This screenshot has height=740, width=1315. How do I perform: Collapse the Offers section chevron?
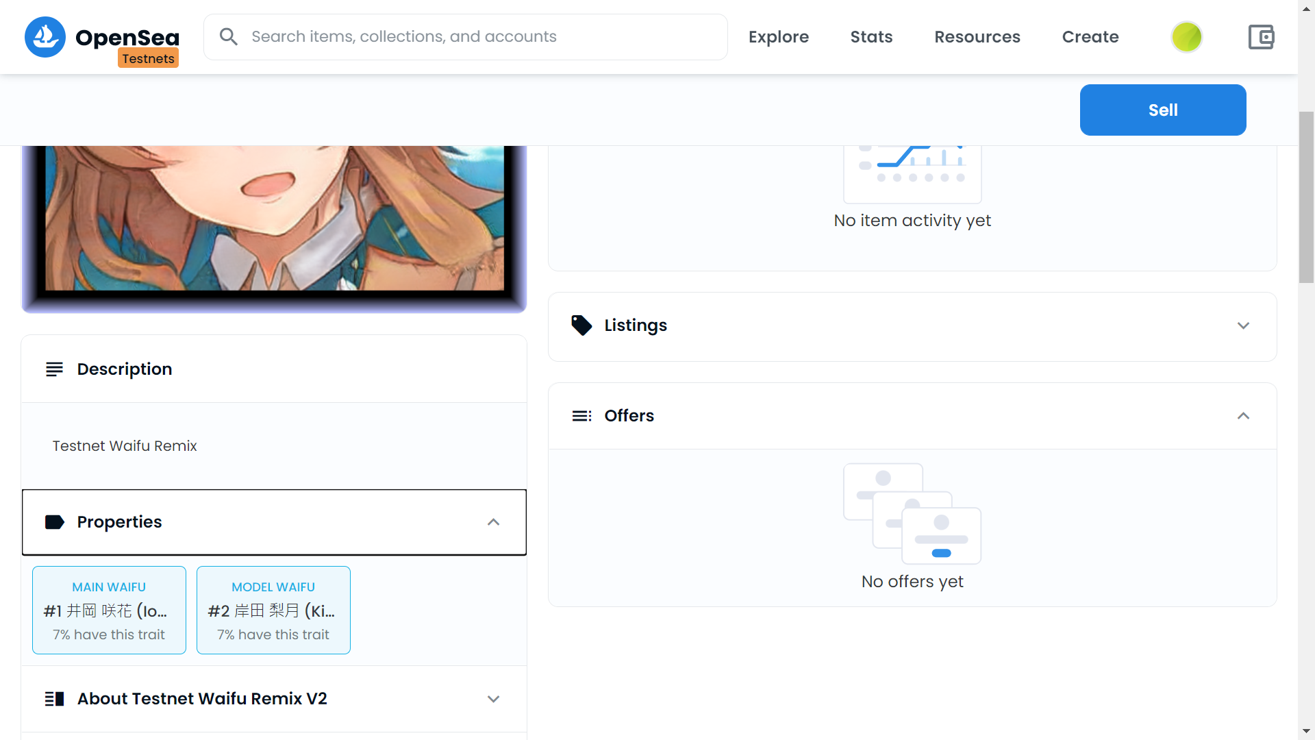(x=1244, y=416)
